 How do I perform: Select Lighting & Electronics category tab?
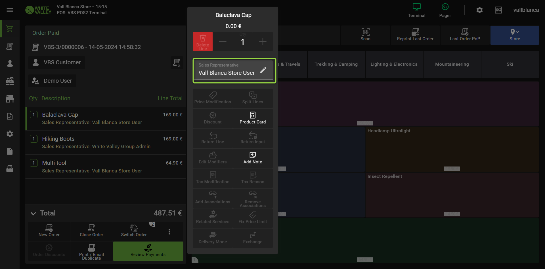tap(394, 64)
